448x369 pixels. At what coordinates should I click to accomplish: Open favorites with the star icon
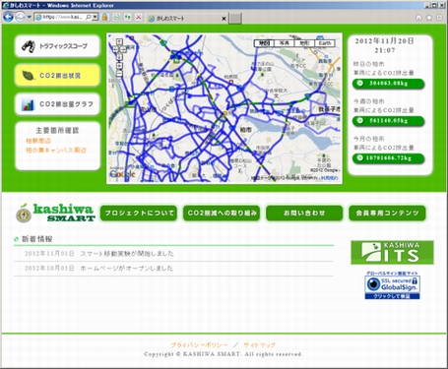pyautogui.click(x=429, y=18)
